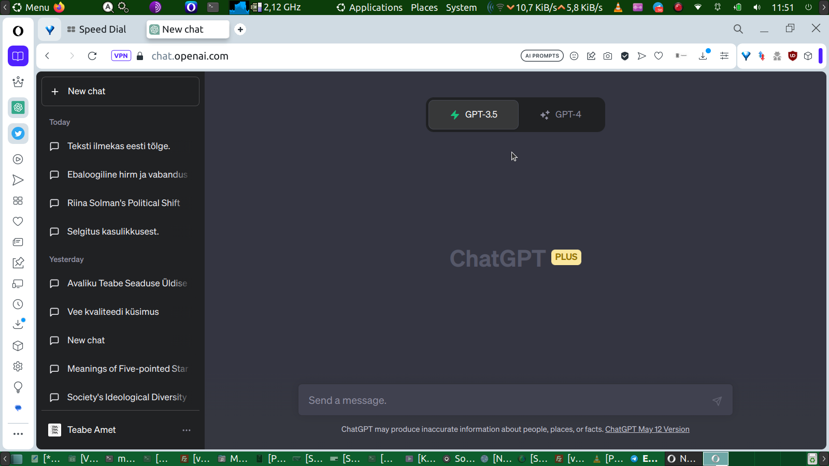
Task: Open Player in Opera sidebar
Action: click(18, 159)
